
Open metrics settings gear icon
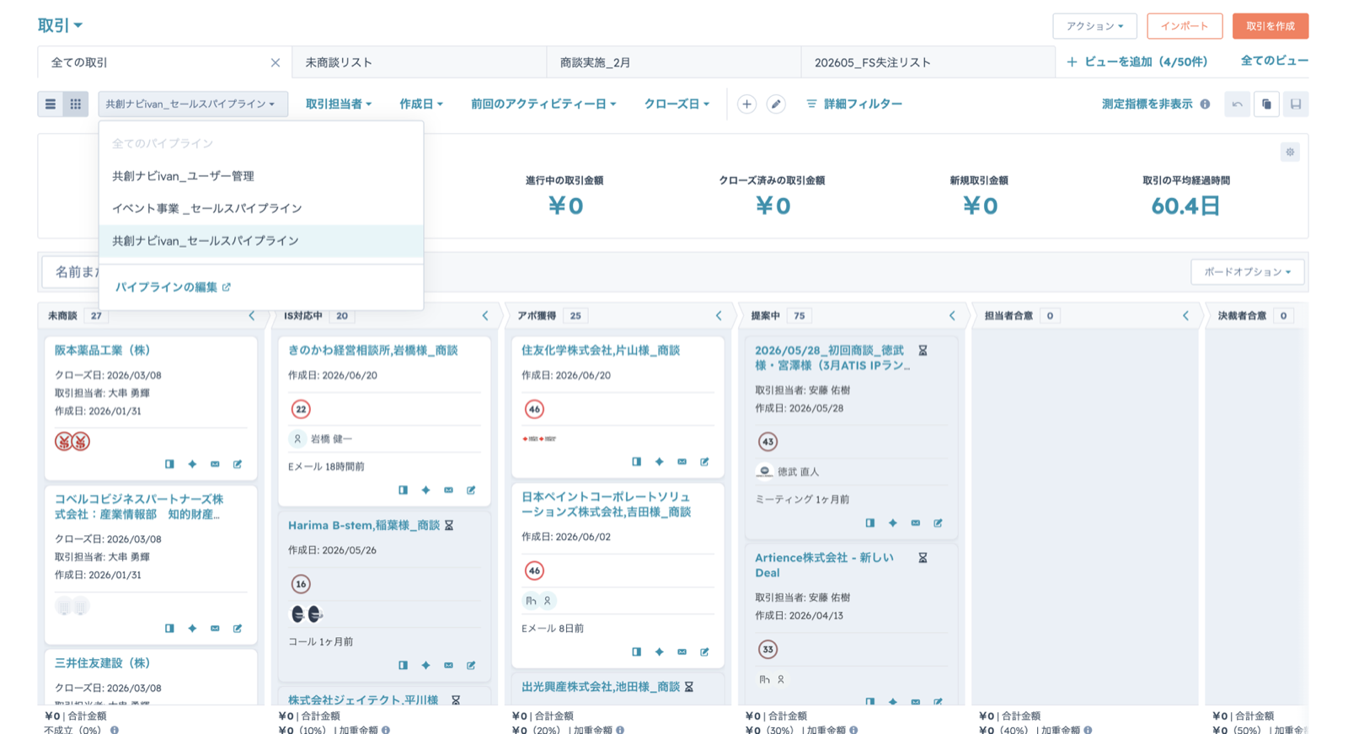tap(1290, 153)
